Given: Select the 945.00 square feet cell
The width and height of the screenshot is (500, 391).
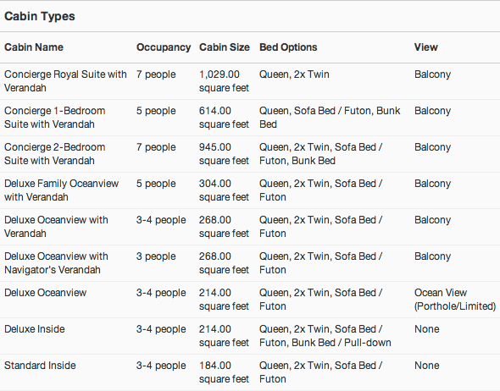Looking at the screenshot, I should pos(224,154).
